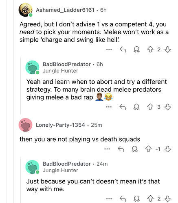Viewport: 178px width, 203px height.
Task: Open overflow menu on BadBloodPredator's 6h comment
Action: coord(109,107)
